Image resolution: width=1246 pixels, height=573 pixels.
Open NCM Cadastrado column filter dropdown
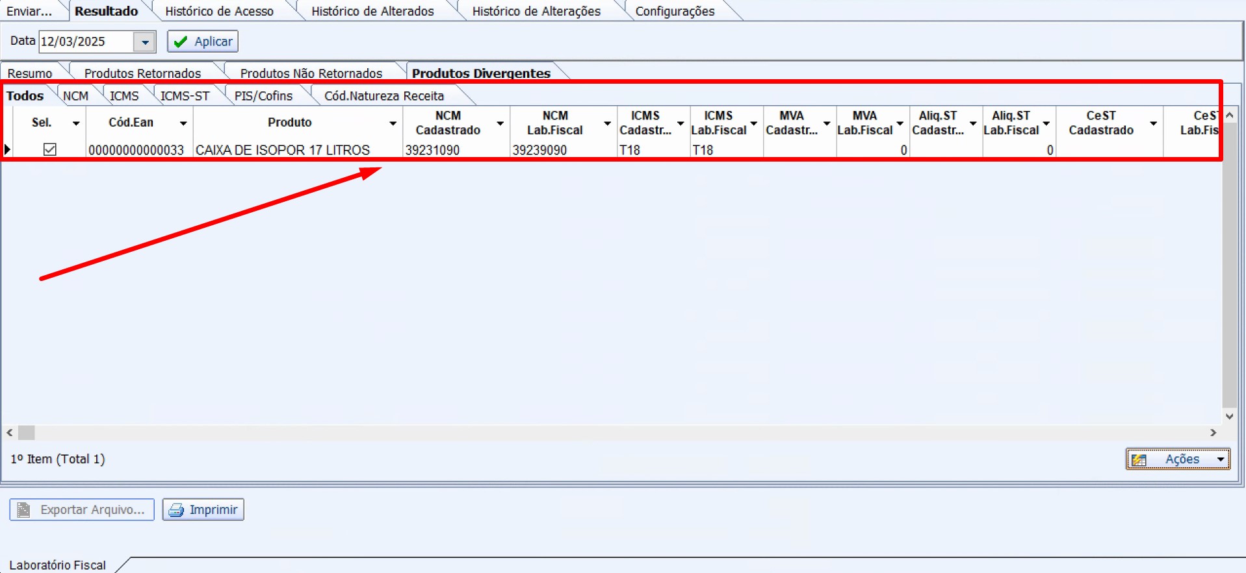(x=500, y=123)
